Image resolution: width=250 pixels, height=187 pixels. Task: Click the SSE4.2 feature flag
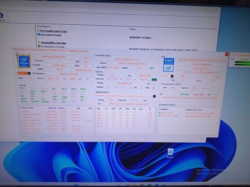(44, 91)
